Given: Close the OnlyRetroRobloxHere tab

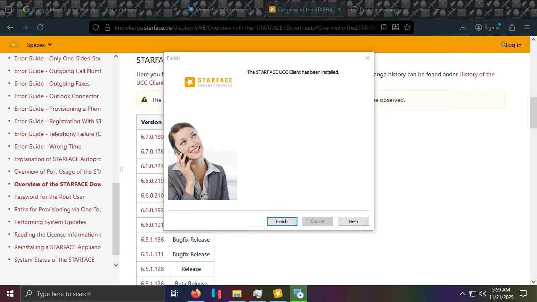Looking at the screenshot, I should click(257, 9).
